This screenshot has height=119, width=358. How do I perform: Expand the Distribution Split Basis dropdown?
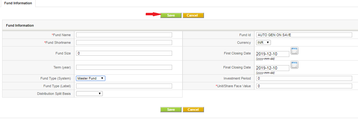[89, 94]
